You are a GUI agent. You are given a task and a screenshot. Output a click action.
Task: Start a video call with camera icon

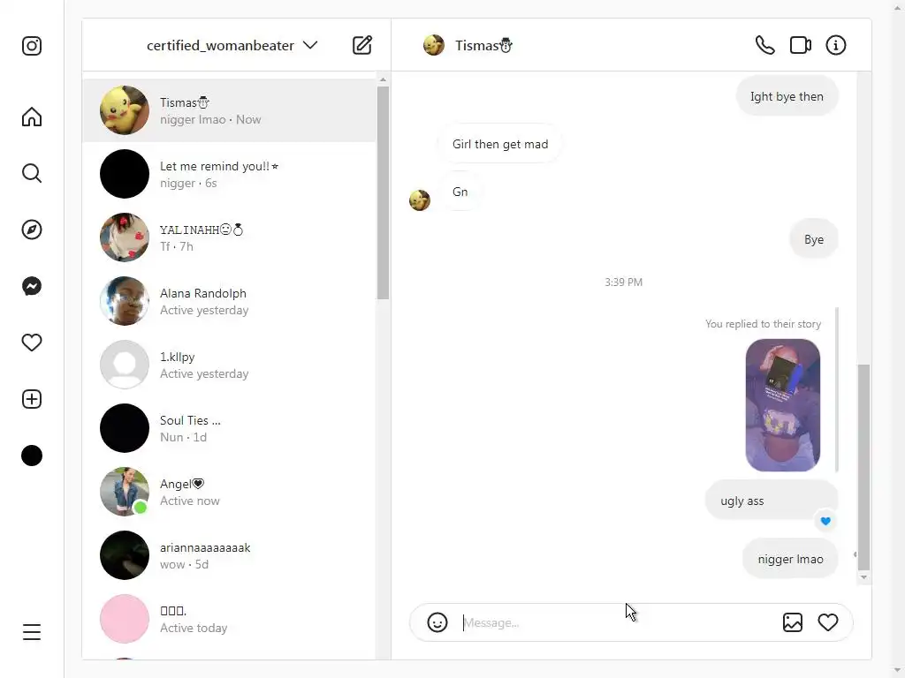pos(801,45)
